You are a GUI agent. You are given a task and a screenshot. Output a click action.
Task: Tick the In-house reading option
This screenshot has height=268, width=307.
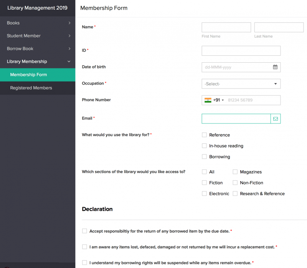click(x=205, y=146)
